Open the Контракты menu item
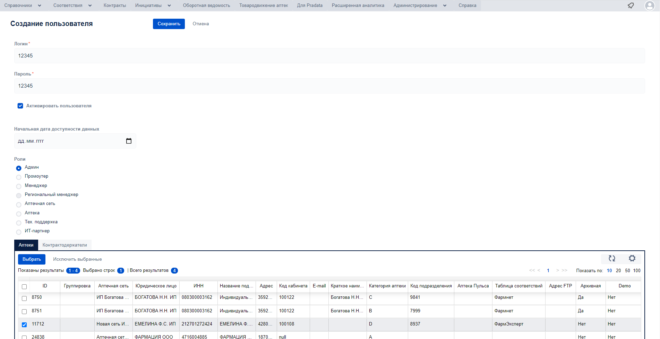The image size is (660, 339). tap(115, 6)
